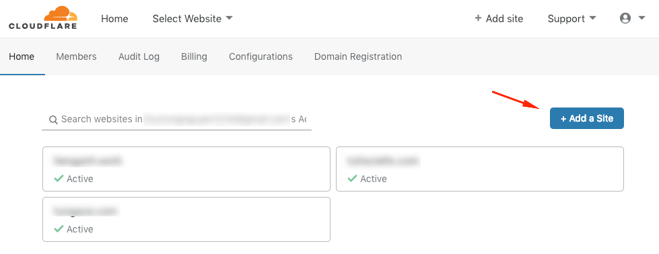The height and width of the screenshot is (254, 659).
Task: Open the Support dropdown menu
Action: 571,18
